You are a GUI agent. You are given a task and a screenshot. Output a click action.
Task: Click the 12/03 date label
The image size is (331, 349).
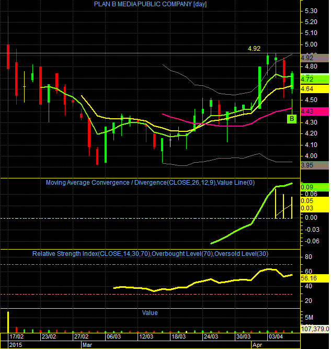(146, 337)
